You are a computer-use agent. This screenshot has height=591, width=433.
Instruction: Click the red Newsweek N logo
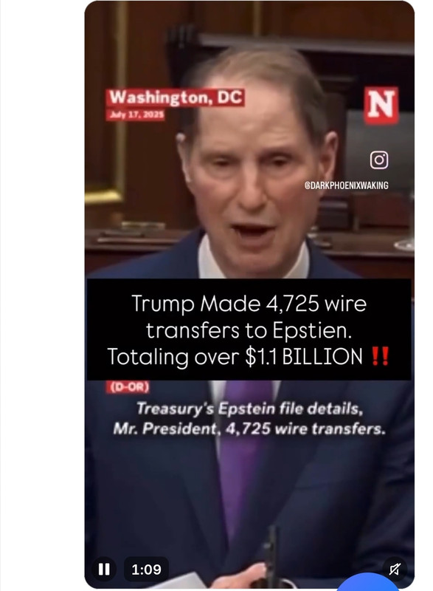click(x=381, y=105)
